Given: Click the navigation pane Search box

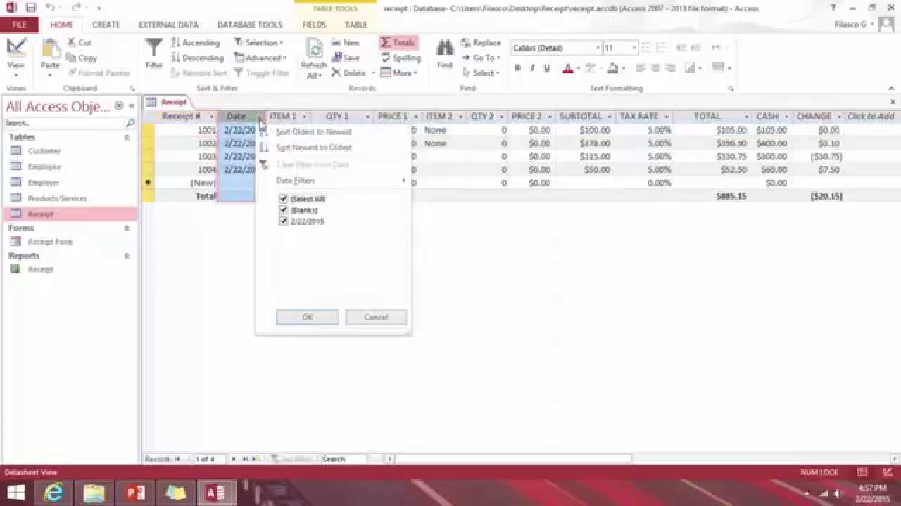Looking at the screenshot, I should (x=65, y=123).
